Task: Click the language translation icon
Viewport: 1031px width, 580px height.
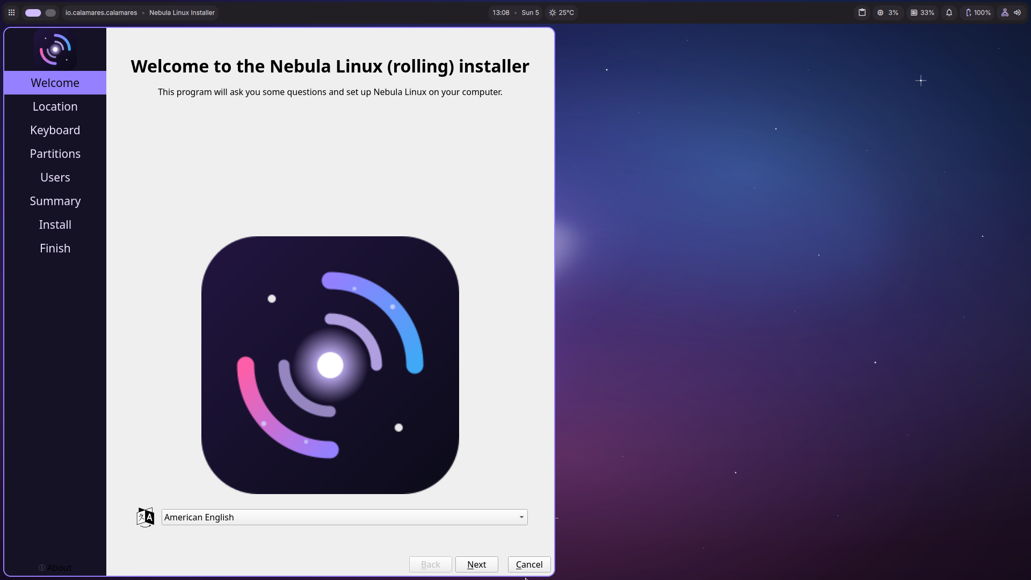Action: click(x=145, y=517)
